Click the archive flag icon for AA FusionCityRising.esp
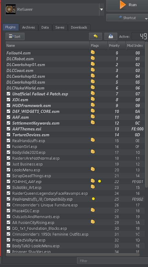This screenshot has height=267, width=148. pyautogui.click(x=93, y=222)
